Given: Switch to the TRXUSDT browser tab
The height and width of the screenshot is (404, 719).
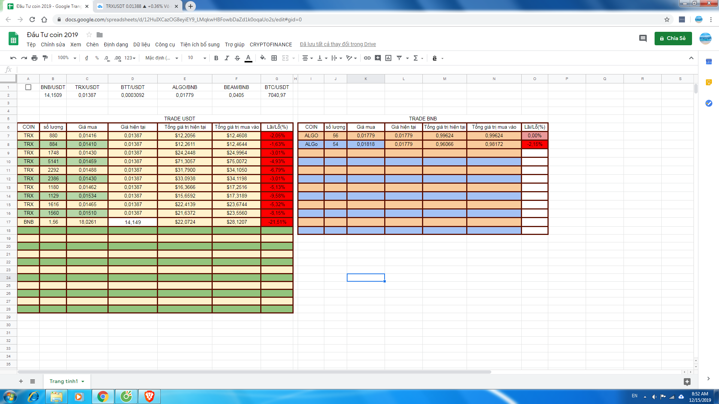Looking at the screenshot, I should [x=137, y=6].
